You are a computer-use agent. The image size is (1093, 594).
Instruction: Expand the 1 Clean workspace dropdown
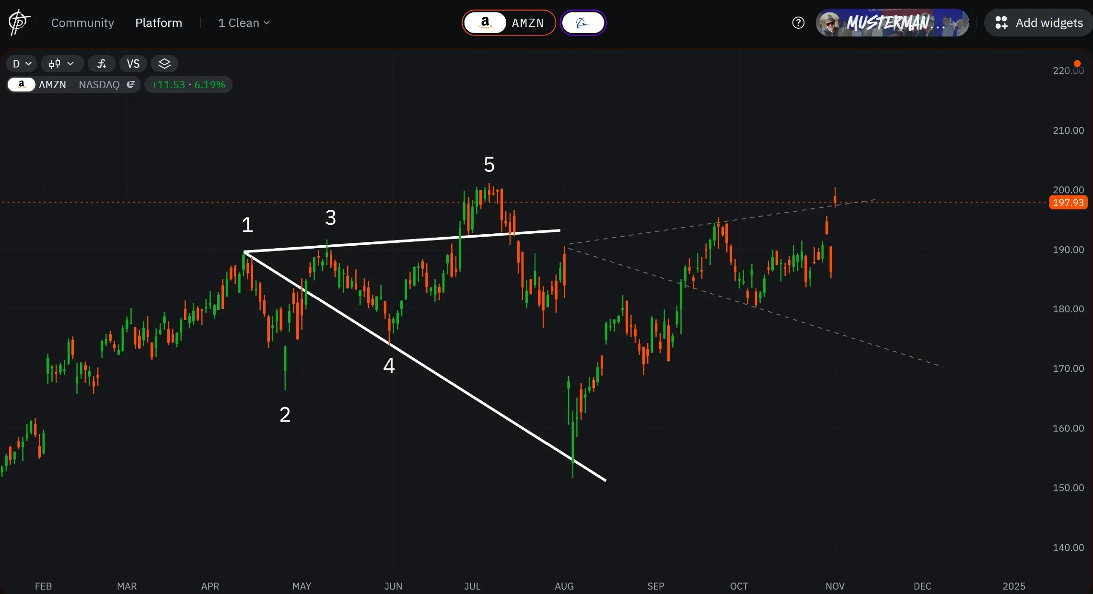[244, 23]
